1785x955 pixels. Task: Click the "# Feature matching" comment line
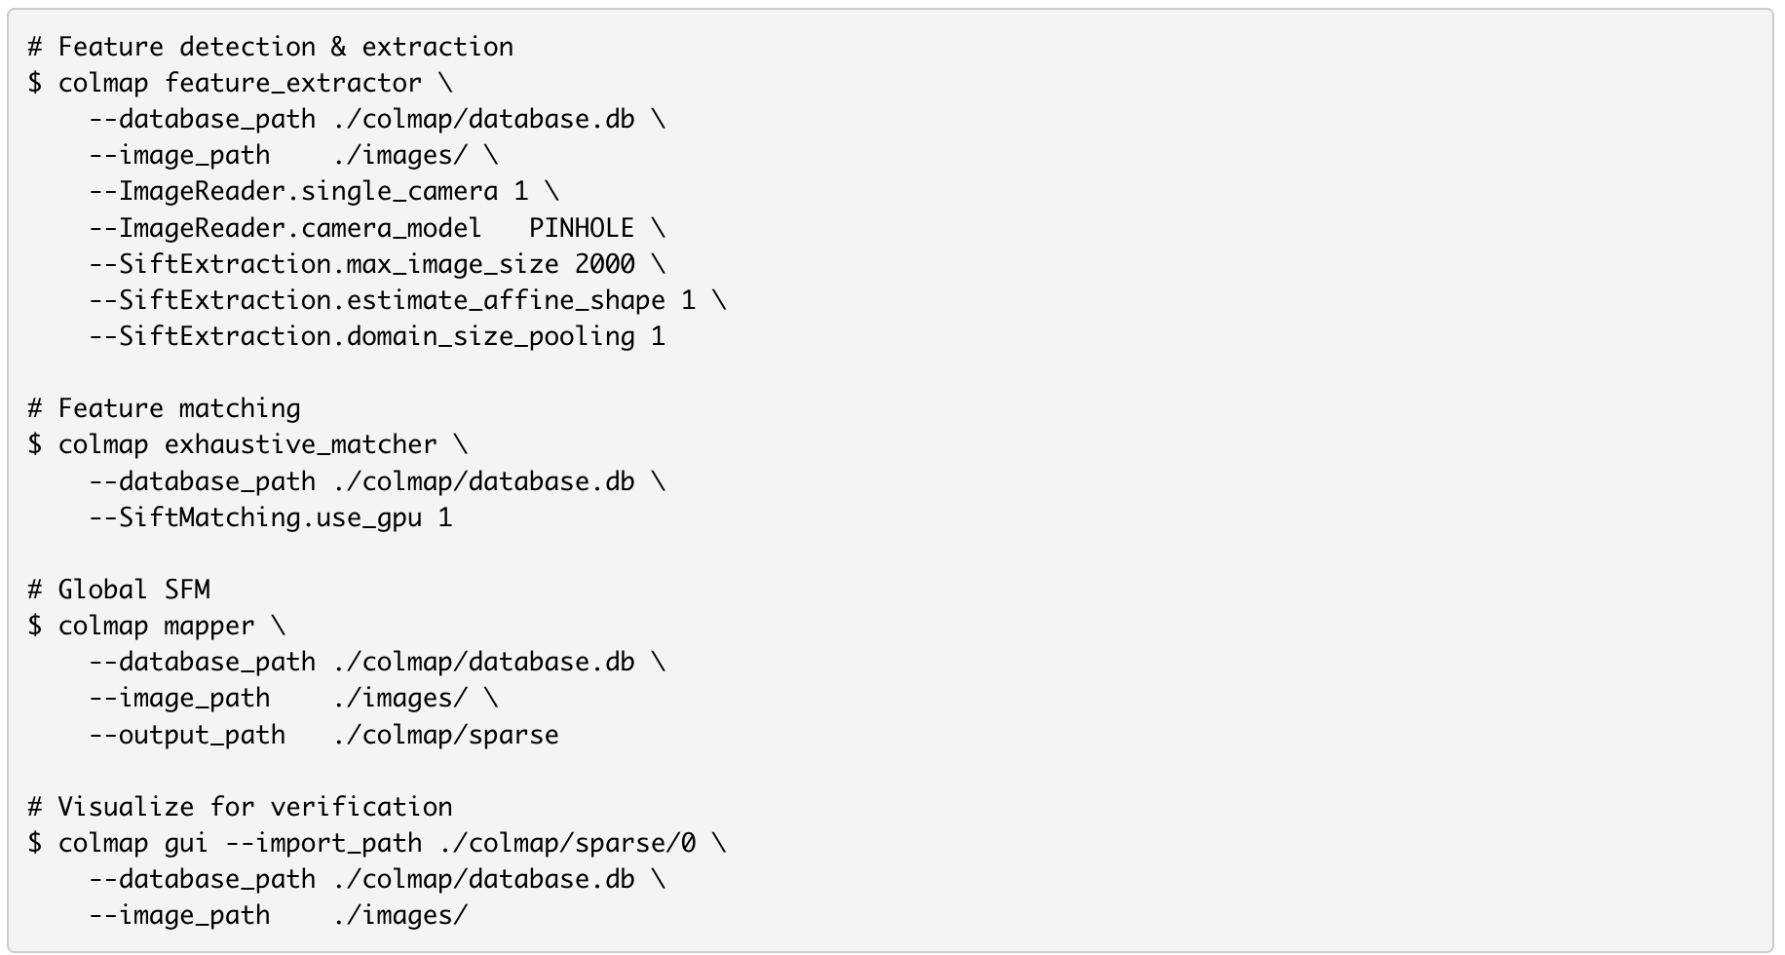(164, 408)
